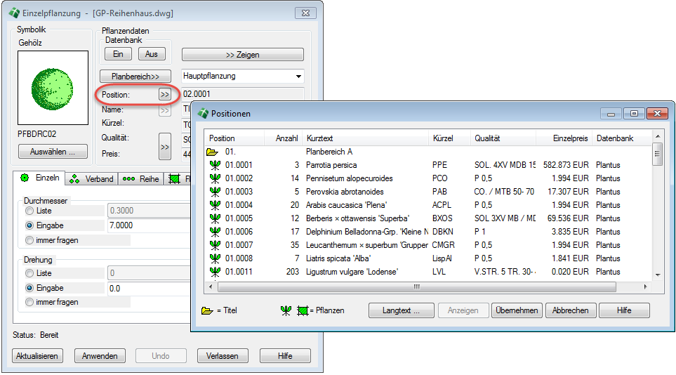This screenshot has height=375, width=676.
Task: Select immer fragen option under Drehung
Action: [x=29, y=302]
